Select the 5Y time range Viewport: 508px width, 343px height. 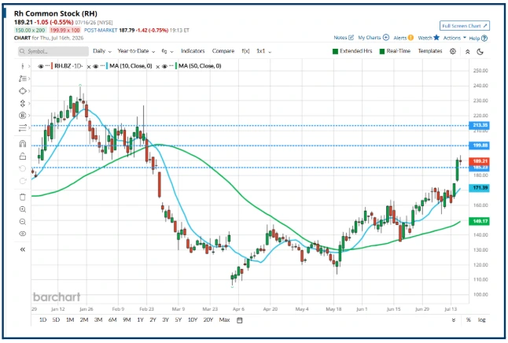coord(179,320)
